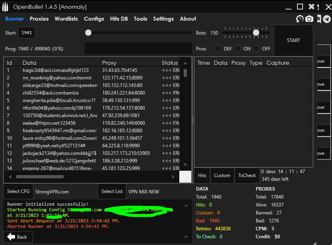Click the Custom filter button
The image size is (332, 245).
point(222,176)
